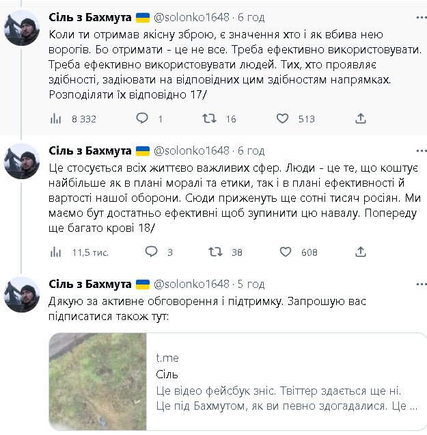427x435 pixels.
Task: Reply to the tweet with 3 replies
Action: click(x=152, y=252)
